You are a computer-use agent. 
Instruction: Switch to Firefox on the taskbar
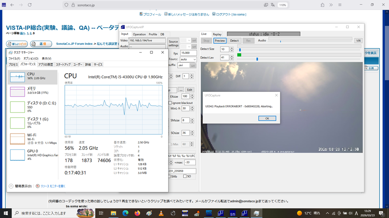(x=137, y=213)
